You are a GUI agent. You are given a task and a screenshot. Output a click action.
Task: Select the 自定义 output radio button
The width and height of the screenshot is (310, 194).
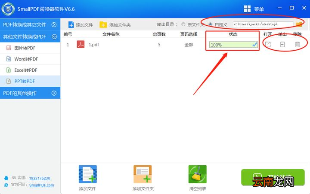point(211,24)
